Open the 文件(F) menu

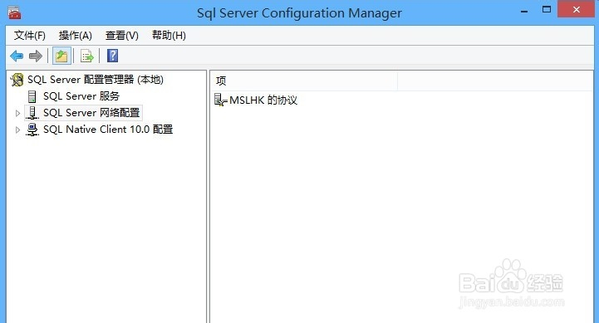(29, 36)
